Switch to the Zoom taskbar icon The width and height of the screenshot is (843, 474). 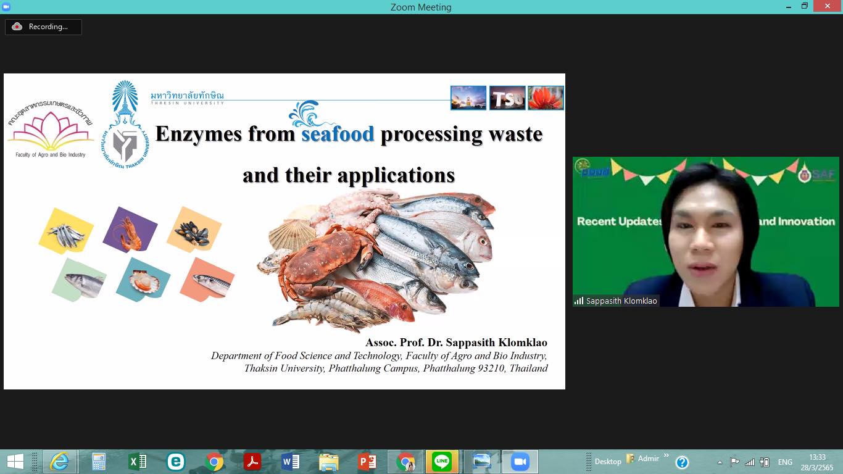click(x=520, y=462)
